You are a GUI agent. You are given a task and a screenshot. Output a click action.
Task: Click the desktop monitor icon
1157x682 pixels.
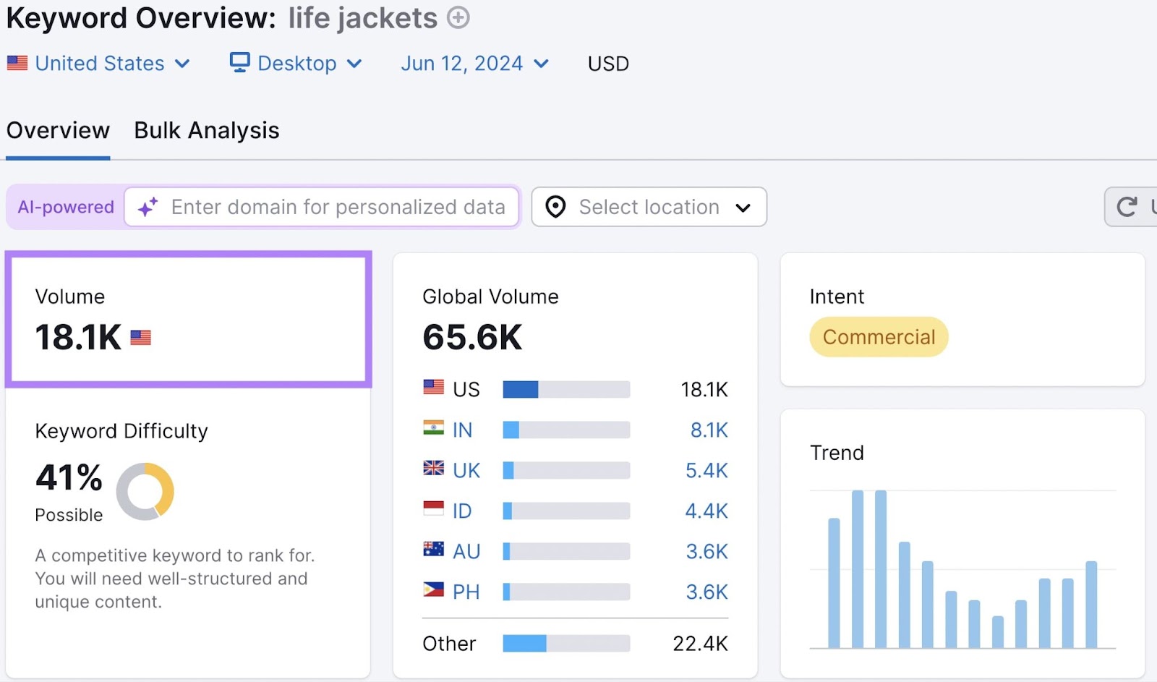[x=239, y=63]
